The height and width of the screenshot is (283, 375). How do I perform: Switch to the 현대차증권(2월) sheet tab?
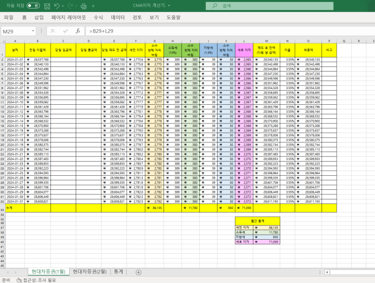(89, 272)
